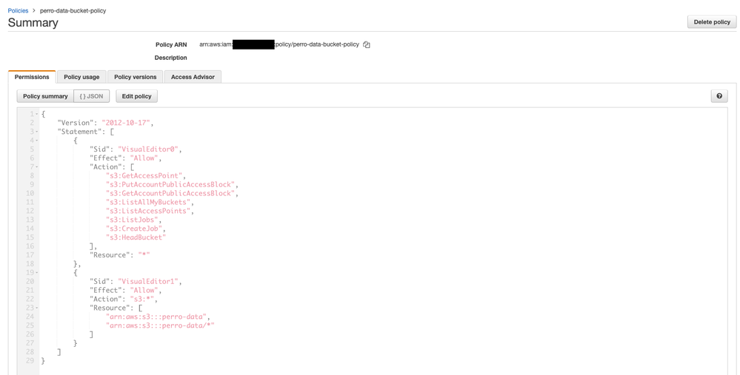Click the "s3:ListAllMyBuckets" action
The width and height of the screenshot is (740, 375).
point(148,202)
